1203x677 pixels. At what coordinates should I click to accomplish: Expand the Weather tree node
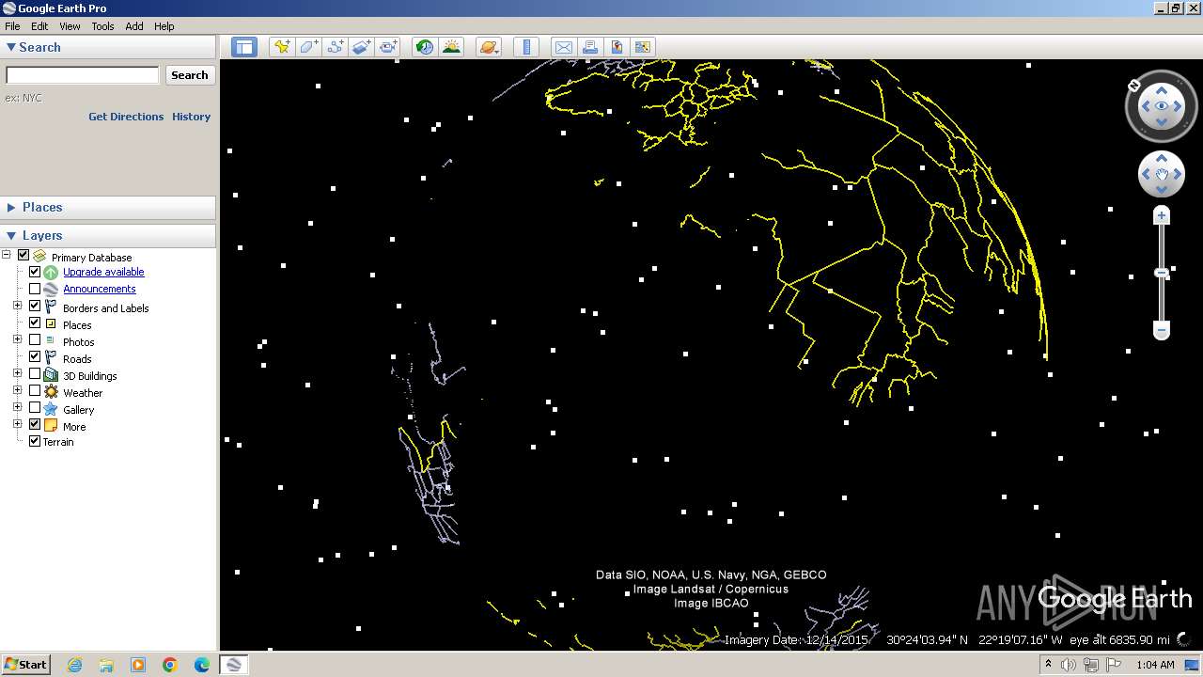point(17,390)
